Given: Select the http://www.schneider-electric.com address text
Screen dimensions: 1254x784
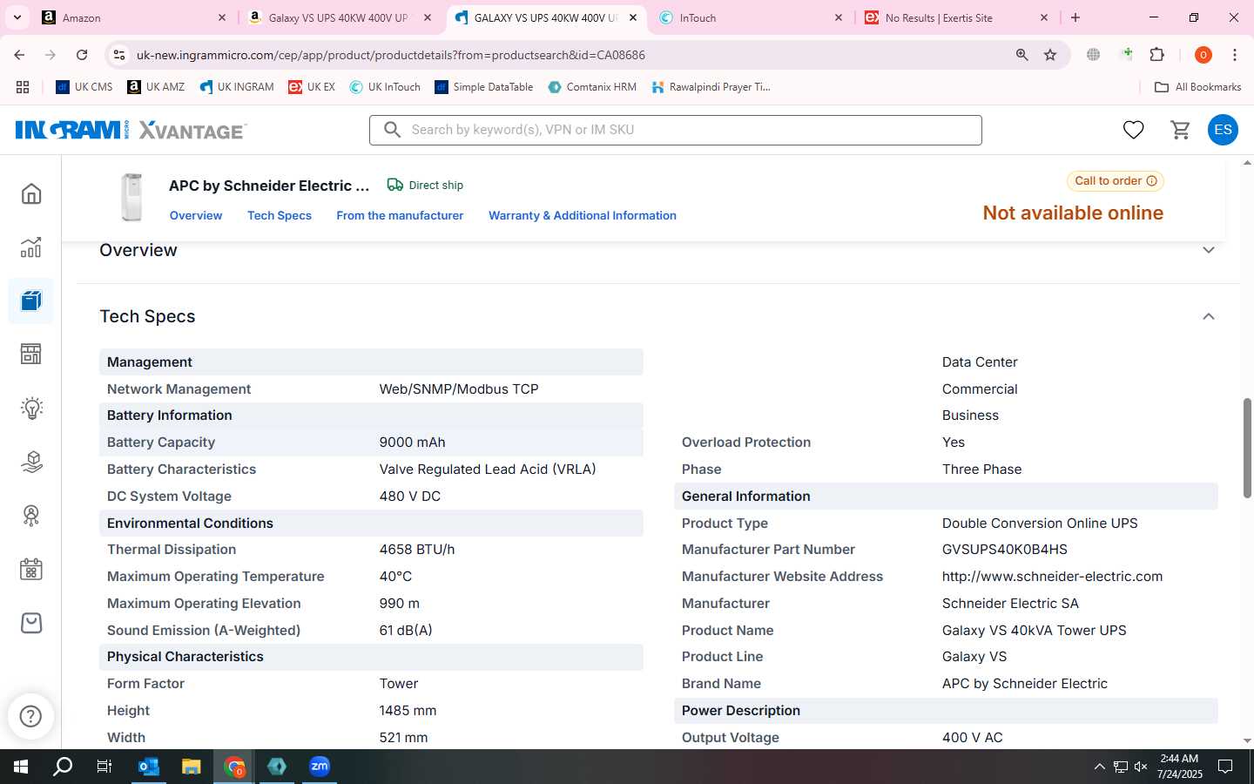Looking at the screenshot, I should pos(1052,577).
